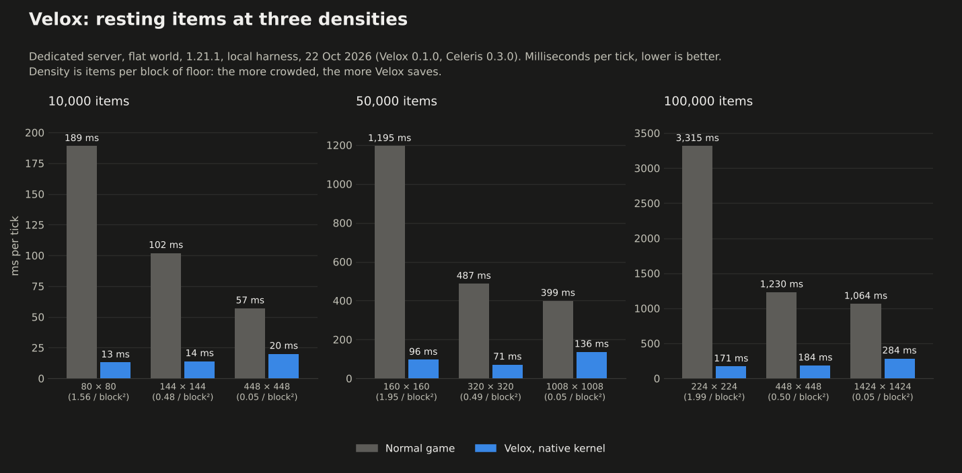This screenshot has width=962, height=473.
Task: Click the 13 ms blue bar
Action: pos(115,370)
